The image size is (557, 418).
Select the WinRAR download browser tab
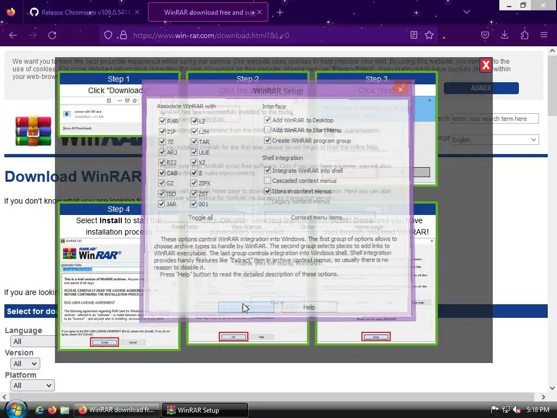point(208,13)
